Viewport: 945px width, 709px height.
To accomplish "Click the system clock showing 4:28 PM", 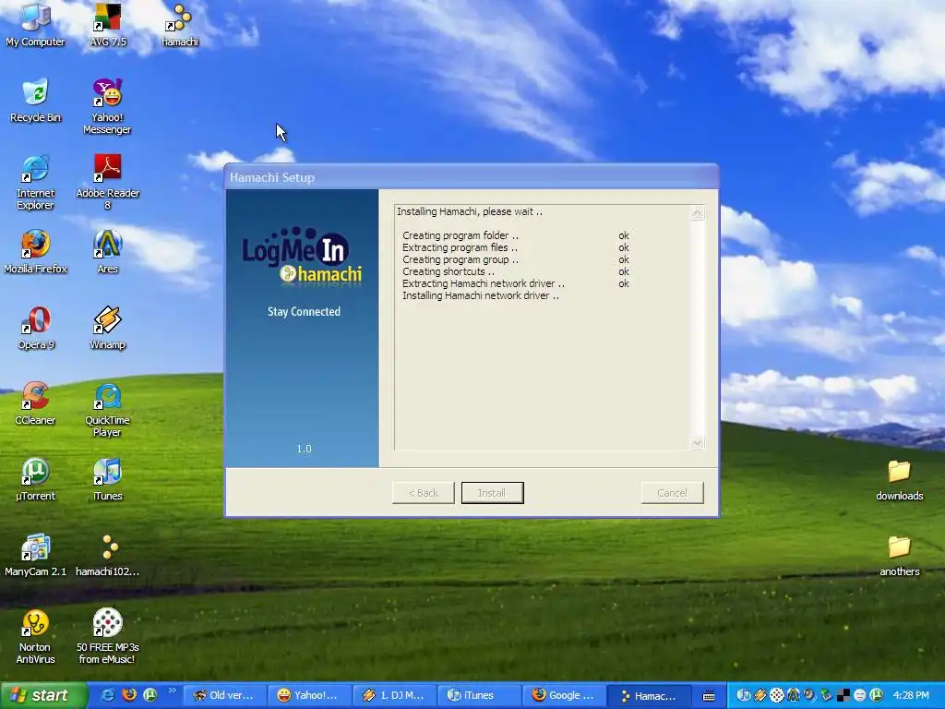I will point(911,695).
